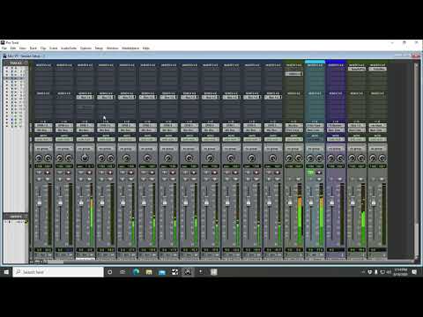Toggle input monitoring on the second channel strip
Viewport: 423px width, 317px height.
click(x=60, y=173)
